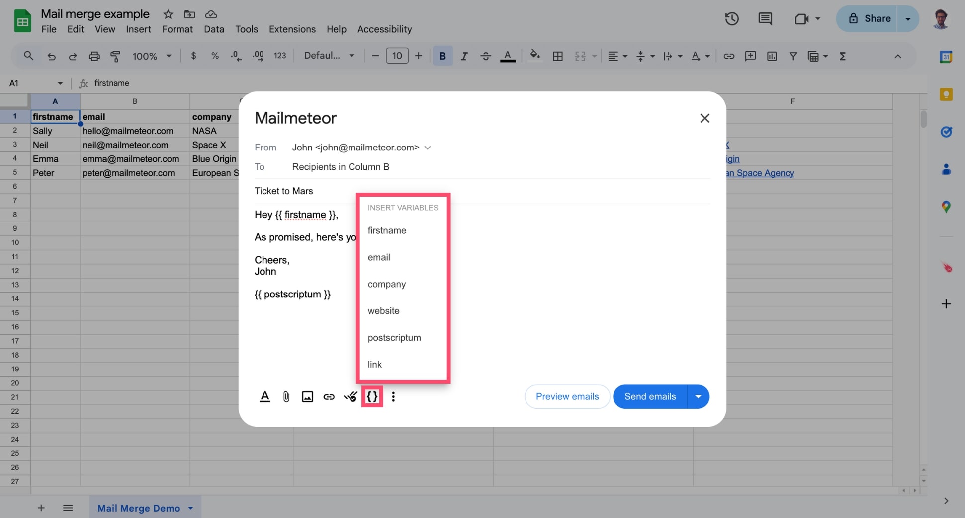Open the File menu

coord(49,29)
